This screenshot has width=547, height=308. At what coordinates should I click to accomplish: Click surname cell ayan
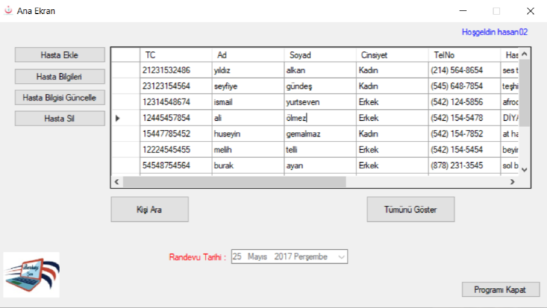[320, 166]
